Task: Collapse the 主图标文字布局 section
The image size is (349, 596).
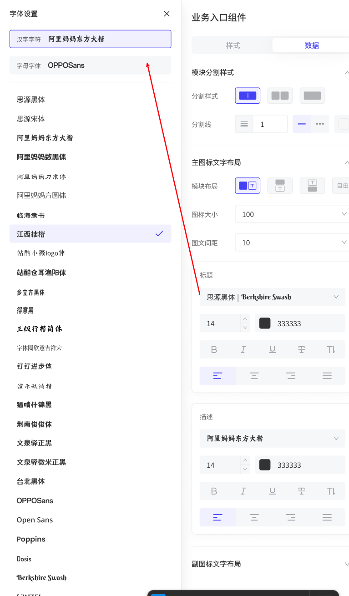Action: click(x=347, y=162)
